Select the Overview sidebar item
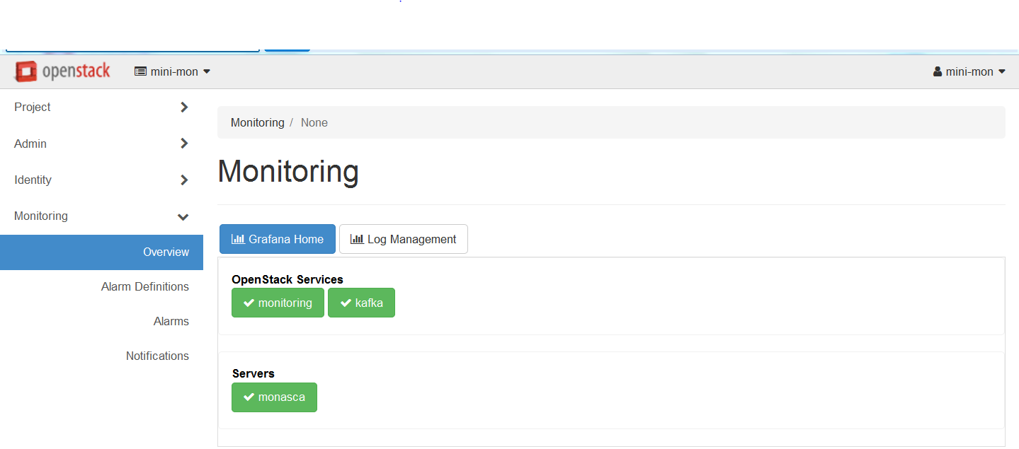1019x449 pixels. [x=101, y=252]
